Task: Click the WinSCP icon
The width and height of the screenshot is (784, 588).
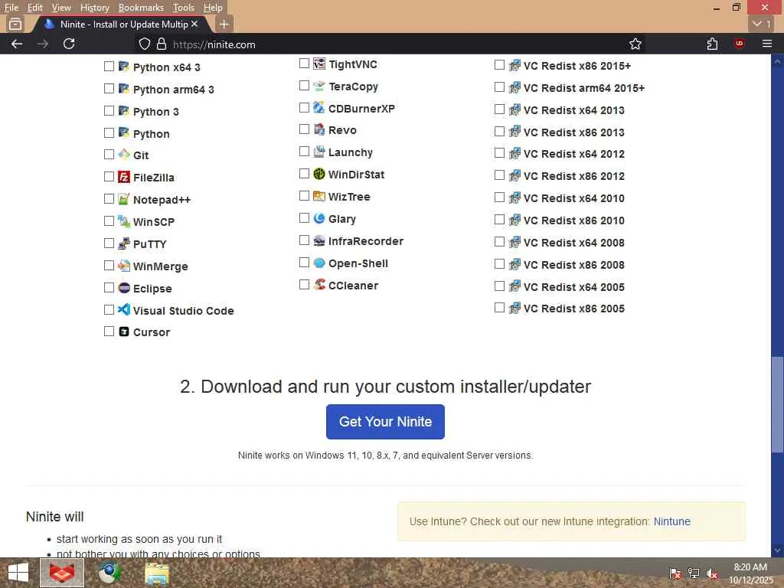Action: tap(124, 221)
